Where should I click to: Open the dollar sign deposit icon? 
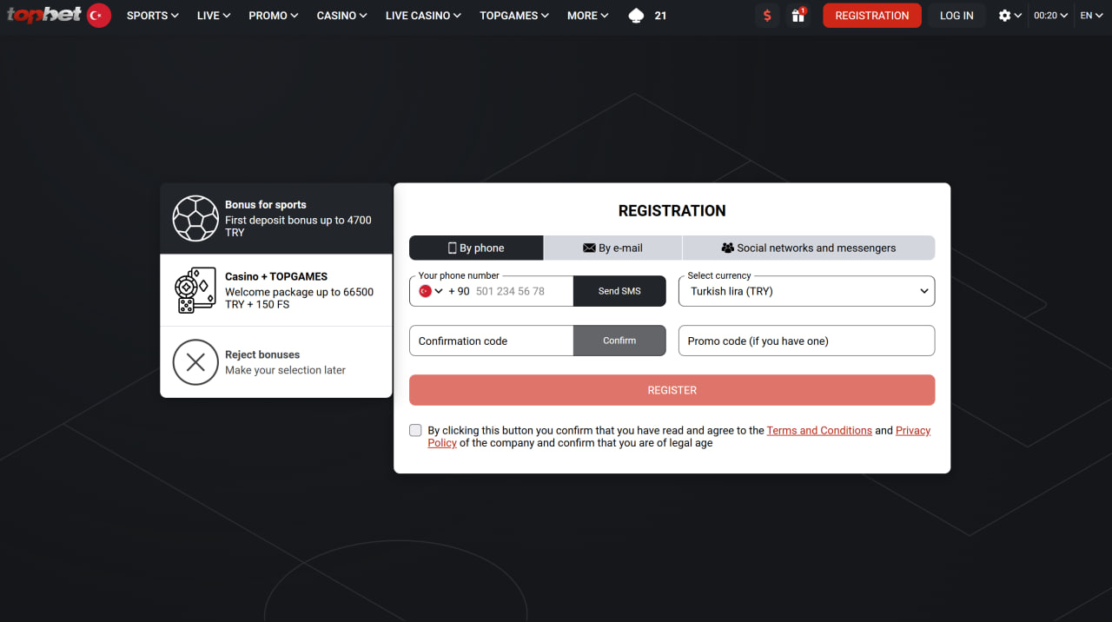click(766, 16)
